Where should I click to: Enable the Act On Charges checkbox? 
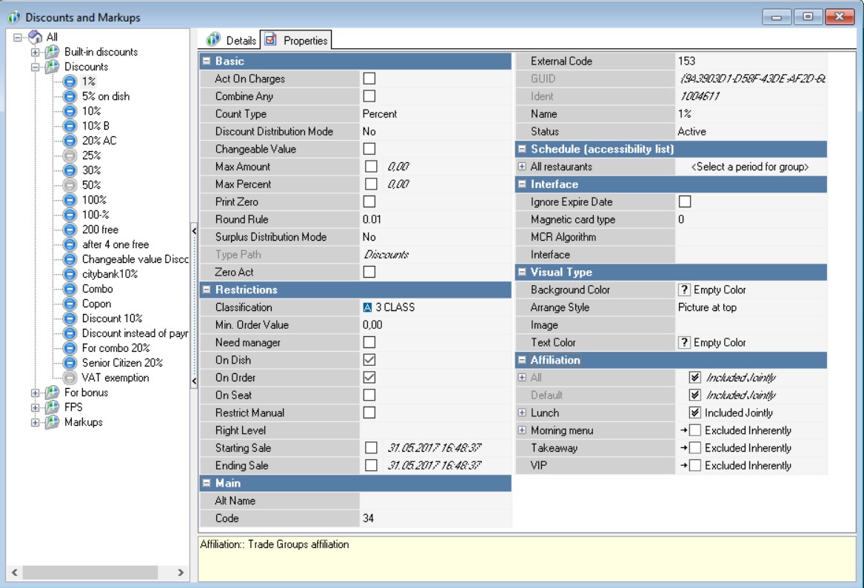click(369, 78)
